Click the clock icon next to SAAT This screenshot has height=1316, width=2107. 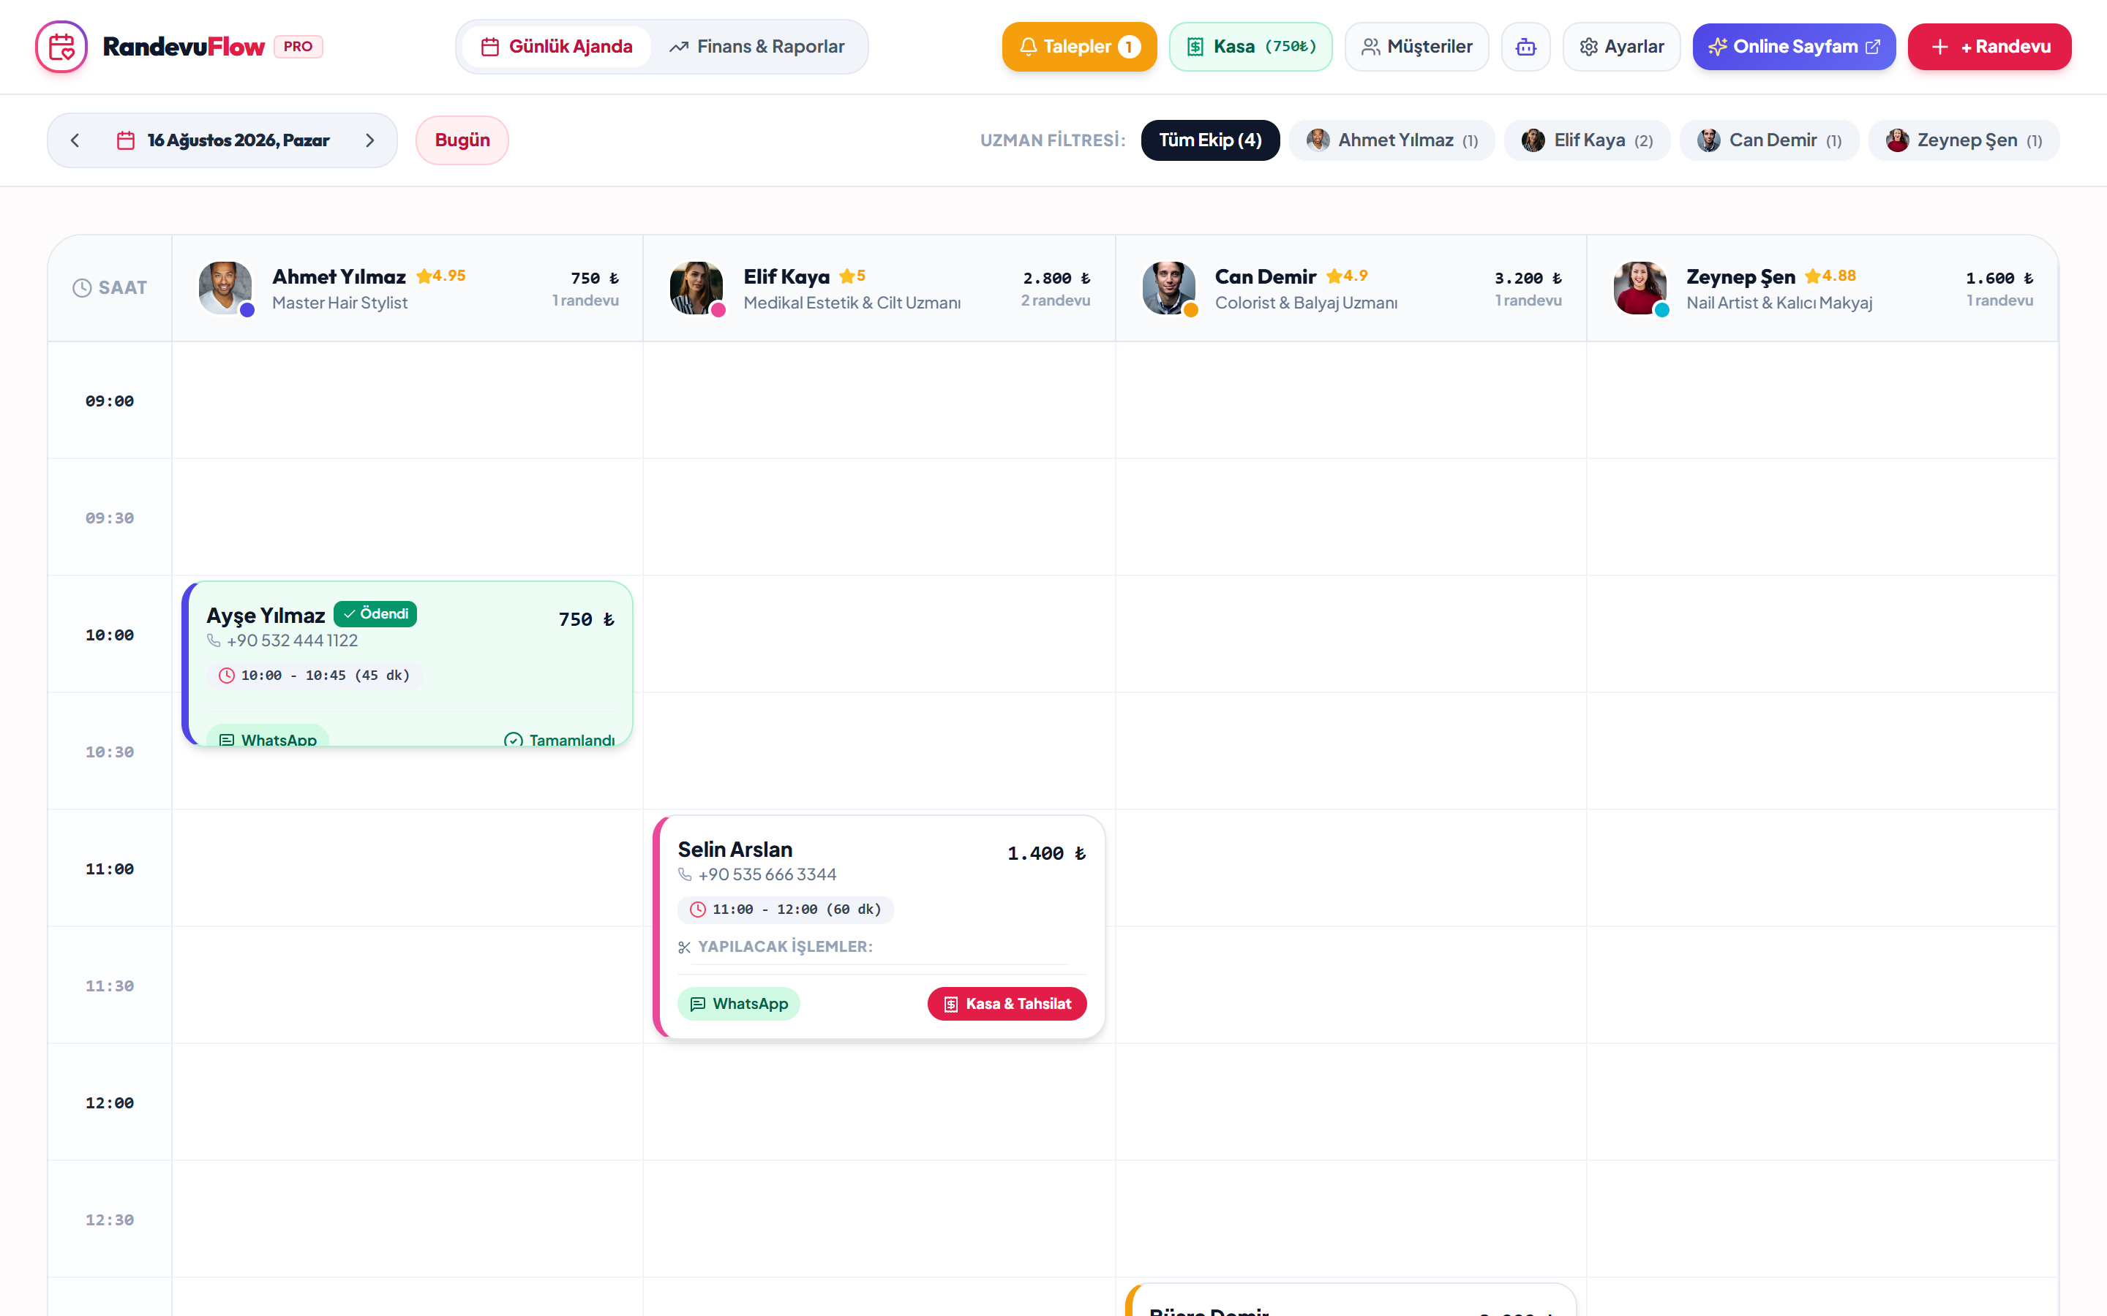tap(82, 288)
